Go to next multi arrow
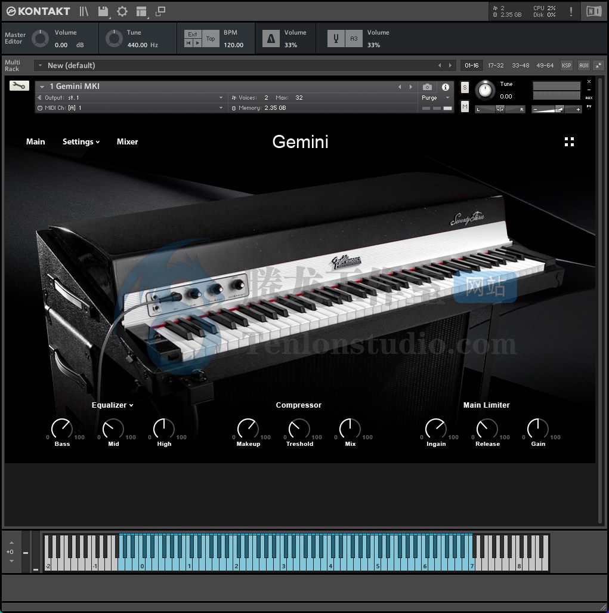609x613 pixels. click(450, 65)
